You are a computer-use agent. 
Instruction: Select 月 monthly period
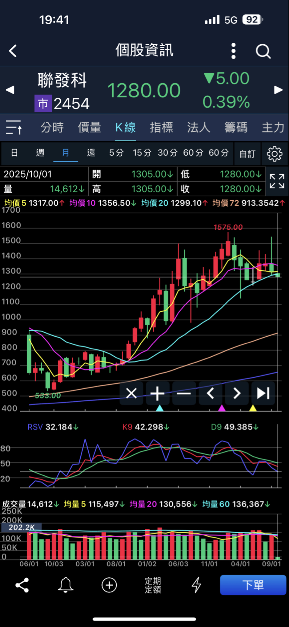66,153
